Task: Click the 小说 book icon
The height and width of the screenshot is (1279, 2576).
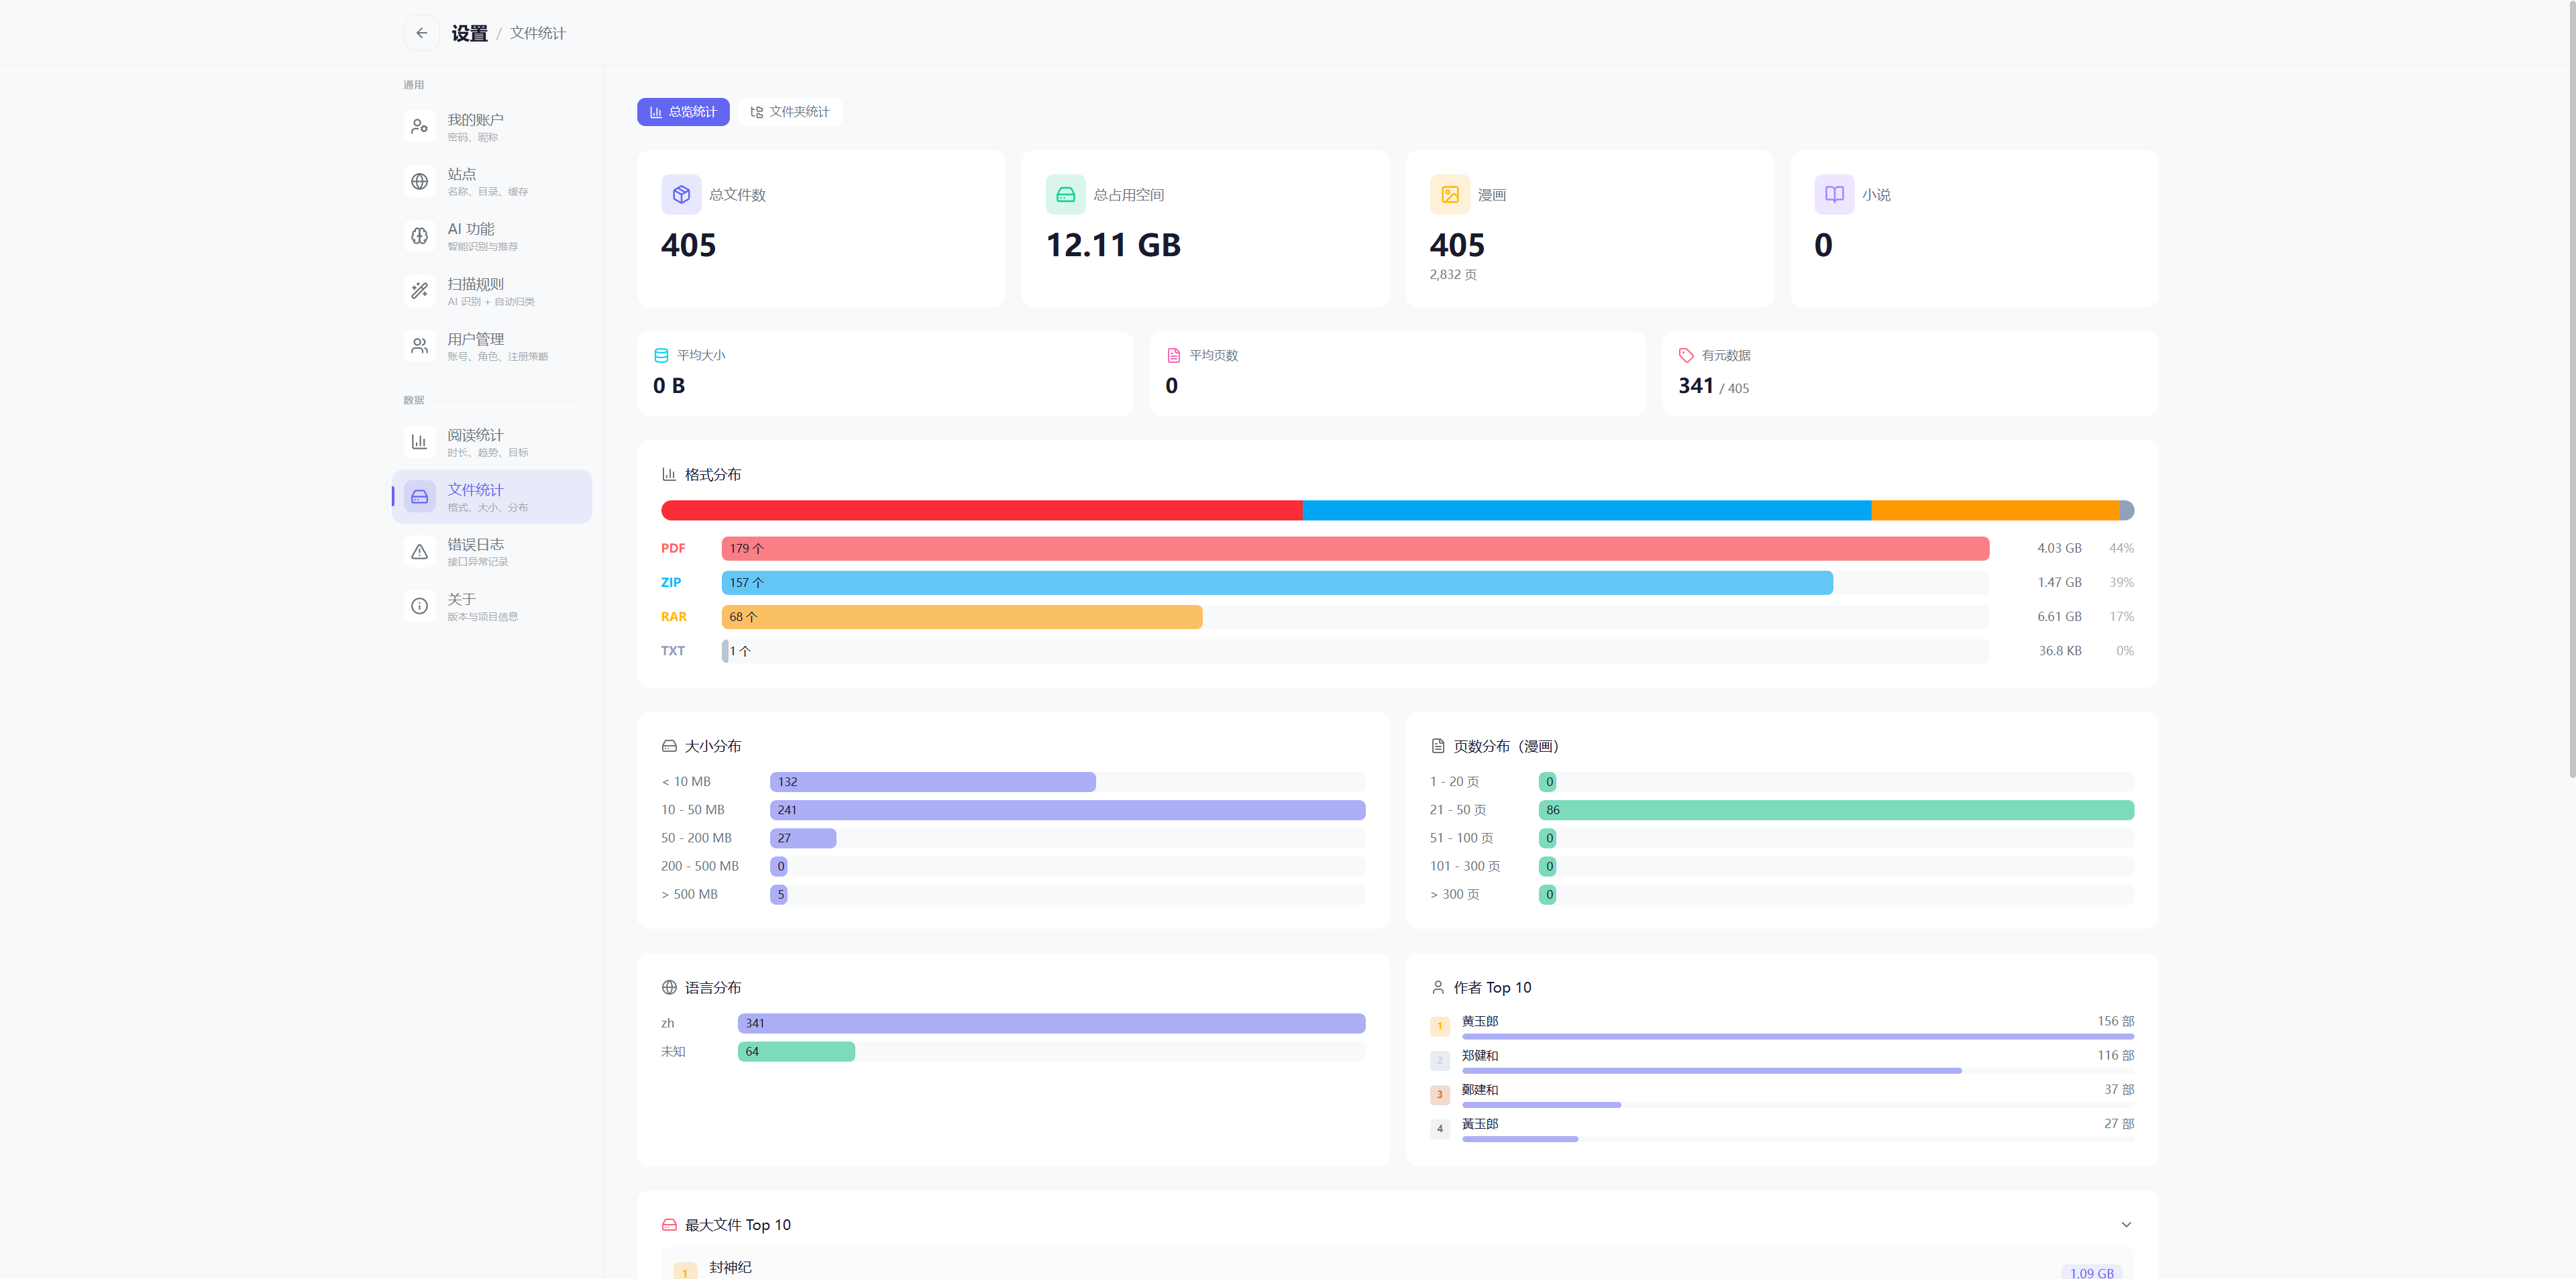Action: tap(1834, 195)
